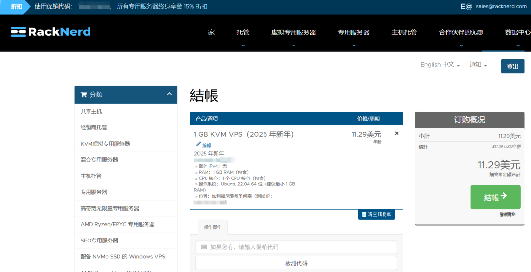
Task: Open the 合作伙伴的优惠 menu
Action: point(461,32)
